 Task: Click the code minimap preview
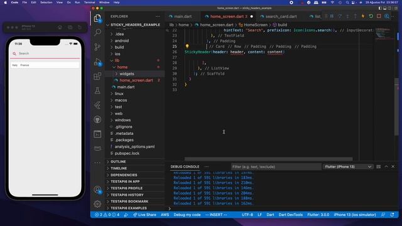pos(384,33)
